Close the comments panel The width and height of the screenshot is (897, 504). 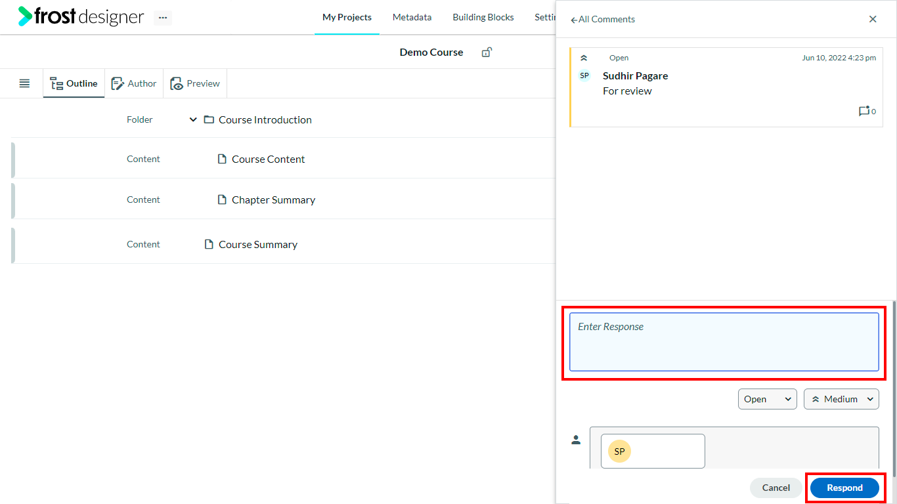(873, 19)
